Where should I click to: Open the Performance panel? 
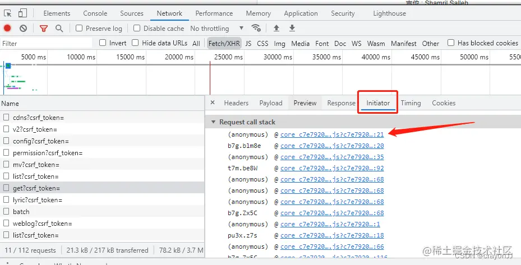(214, 13)
